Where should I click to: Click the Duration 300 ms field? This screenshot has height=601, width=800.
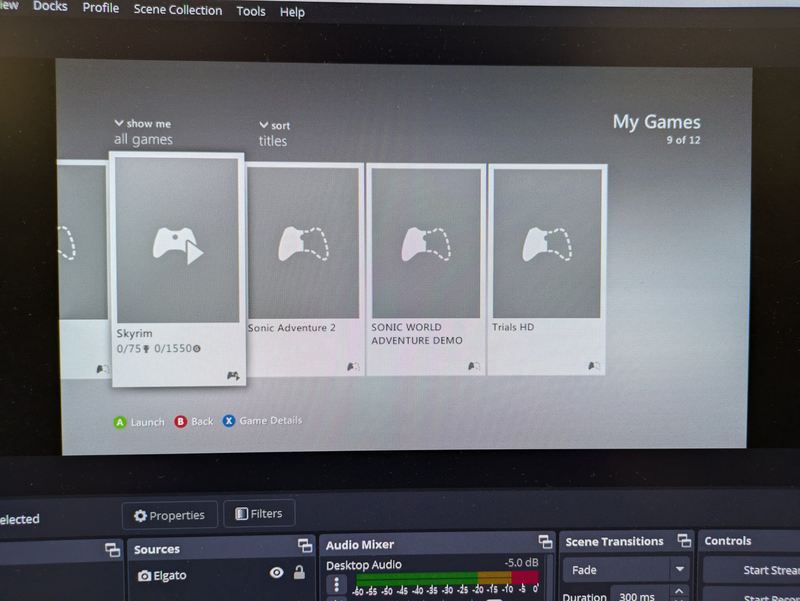(x=639, y=596)
